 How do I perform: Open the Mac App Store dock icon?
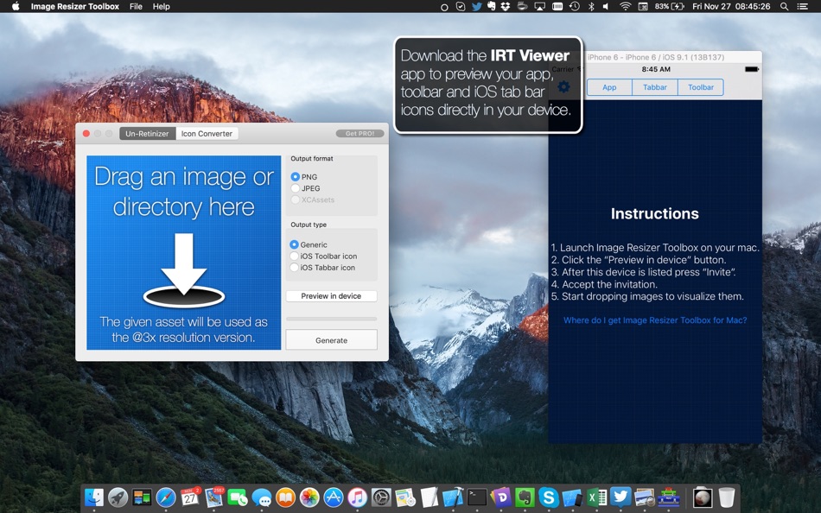pyautogui.click(x=334, y=497)
